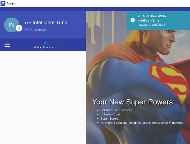This screenshot has width=190, height=144.
Task: Open the hamburger menu
Action: [x=7, y=45]
